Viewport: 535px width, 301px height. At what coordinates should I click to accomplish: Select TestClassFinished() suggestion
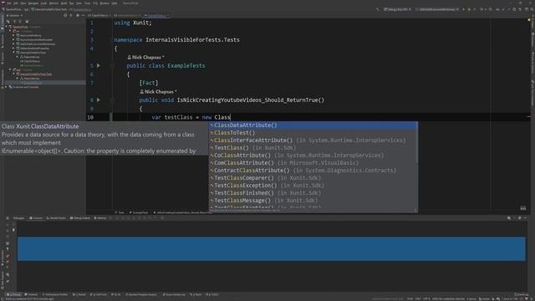coord(313,193)
